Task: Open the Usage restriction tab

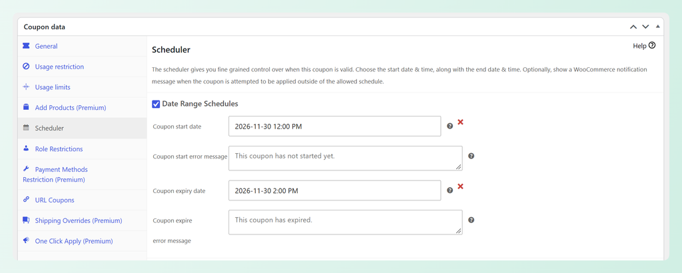Action: 82,67
